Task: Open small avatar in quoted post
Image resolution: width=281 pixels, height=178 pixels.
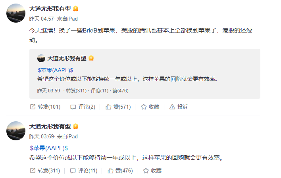Action: (x=41, y=58)
